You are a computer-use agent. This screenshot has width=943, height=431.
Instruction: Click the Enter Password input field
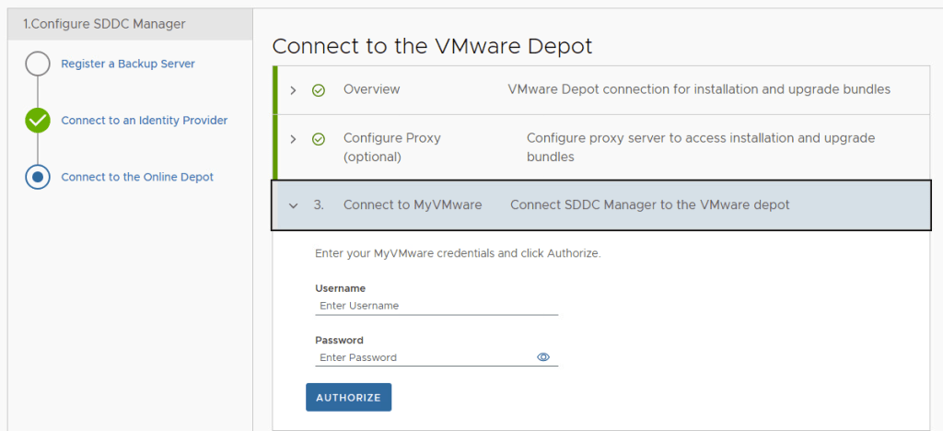click(x=424, y=357)
